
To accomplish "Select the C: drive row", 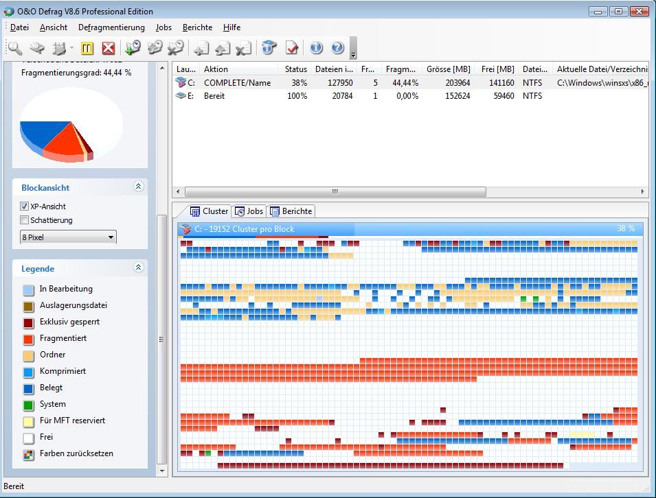I will coord(410,83).
